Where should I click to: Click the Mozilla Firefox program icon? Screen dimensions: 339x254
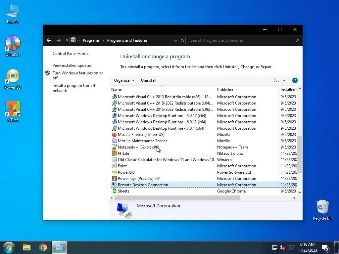pos(114,135)
